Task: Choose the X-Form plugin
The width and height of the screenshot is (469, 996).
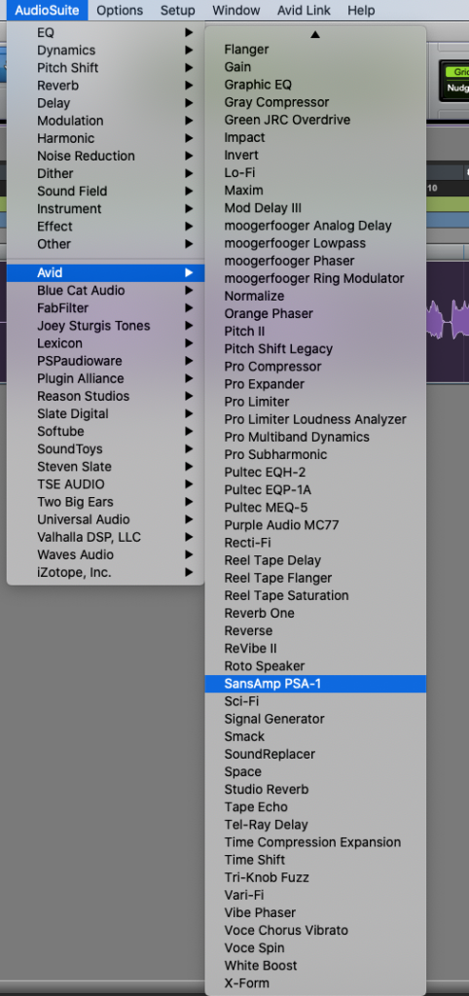Action: point(315,983)
